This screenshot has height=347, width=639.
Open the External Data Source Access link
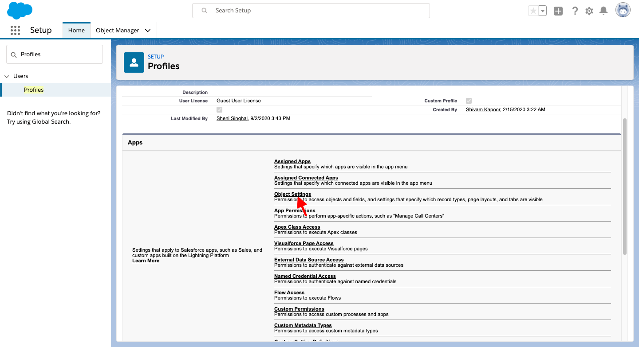click(x=309, y=260)
